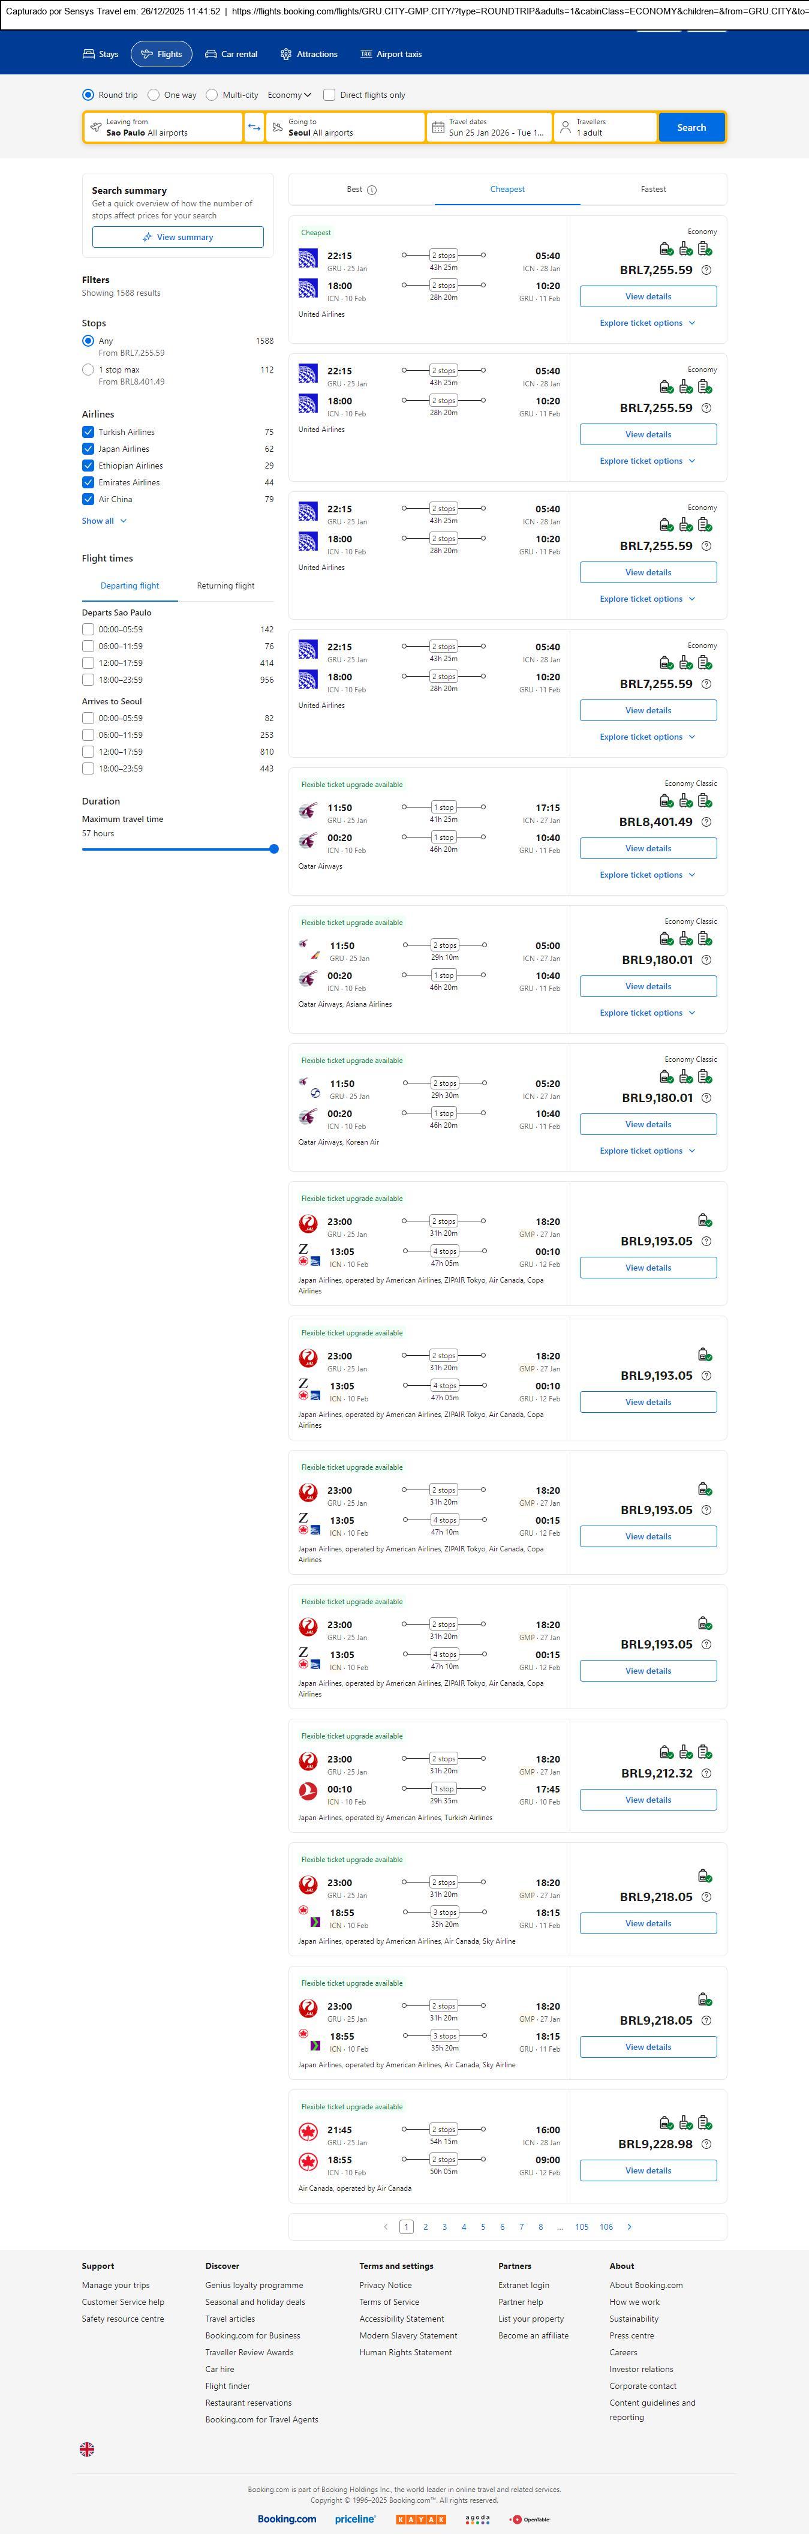Expand Explore ticket options on the first result

pyautogui.click(x=647, y=323)
